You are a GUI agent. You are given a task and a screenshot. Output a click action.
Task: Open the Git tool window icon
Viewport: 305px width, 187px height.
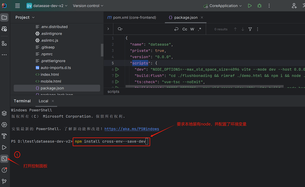(4, 181)
